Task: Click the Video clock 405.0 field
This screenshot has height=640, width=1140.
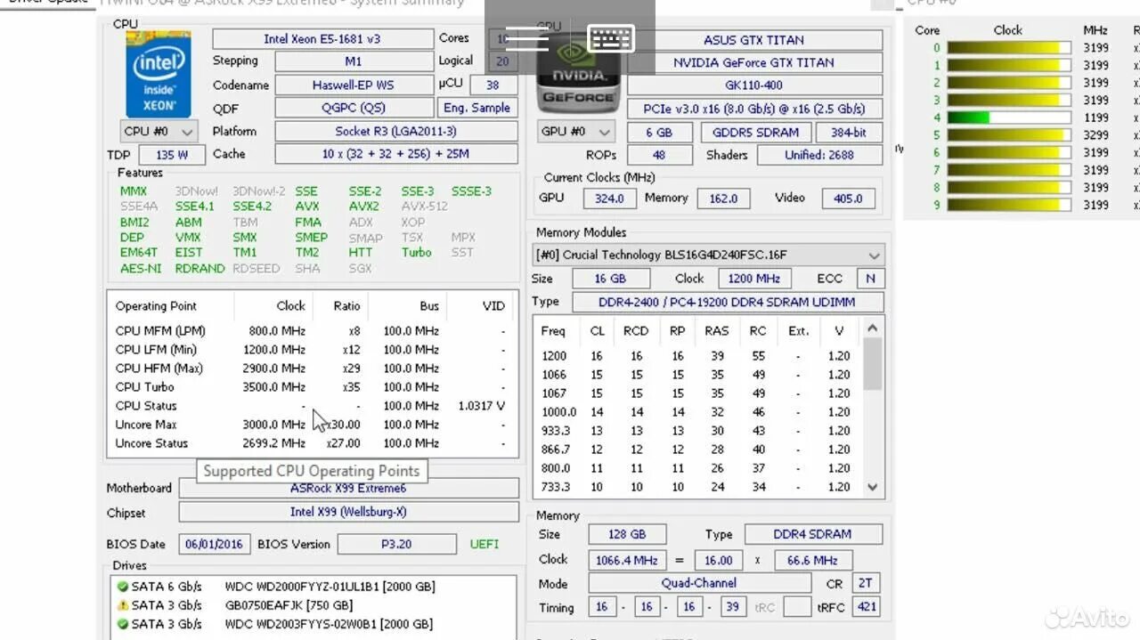Action: pos(848,198)
